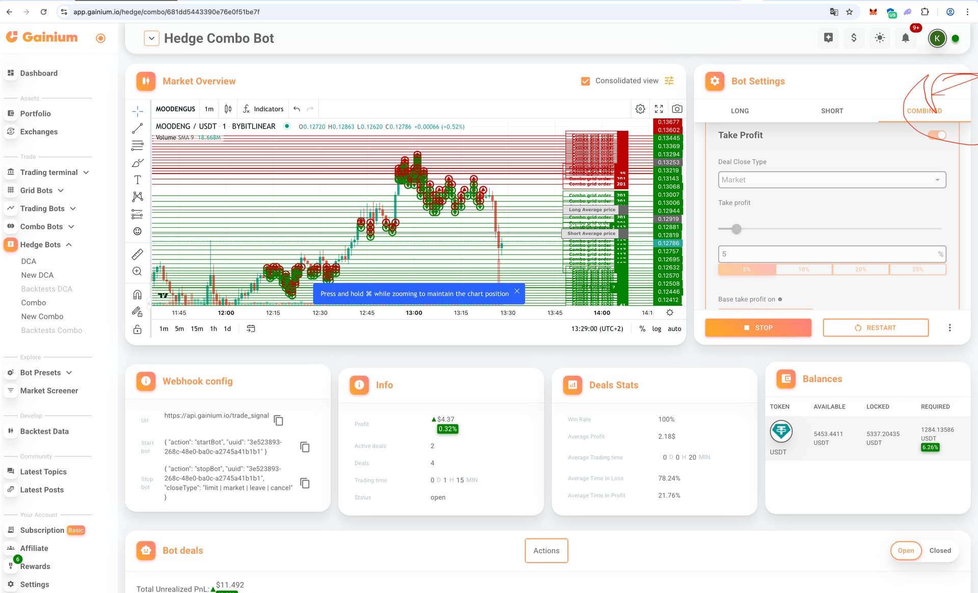The image size is (978, 593).
Task: Show Closed bot deals
Action: point(940,550)
